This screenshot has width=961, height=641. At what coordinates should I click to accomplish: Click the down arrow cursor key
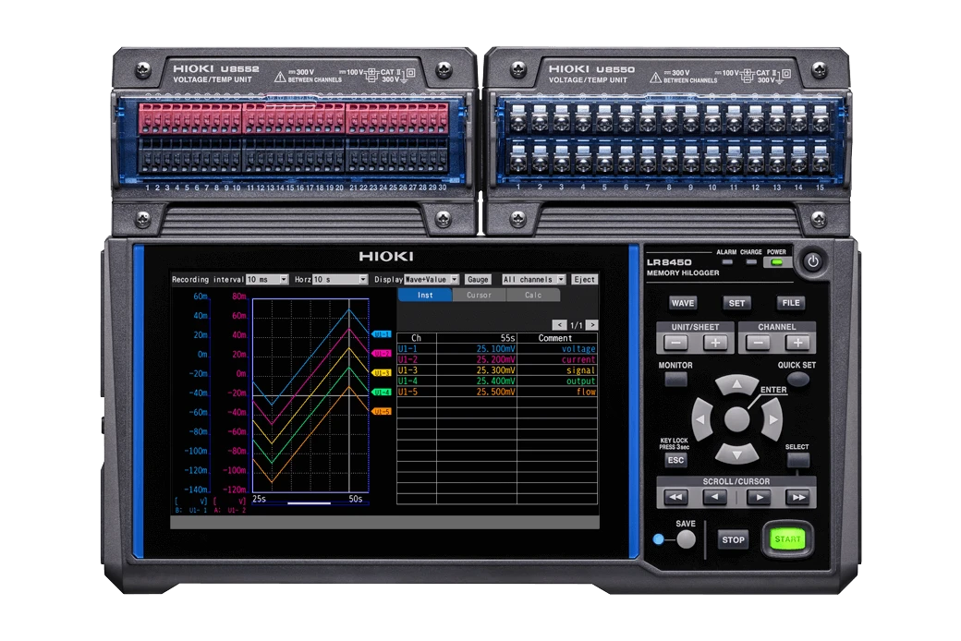(x=736, y=454)
